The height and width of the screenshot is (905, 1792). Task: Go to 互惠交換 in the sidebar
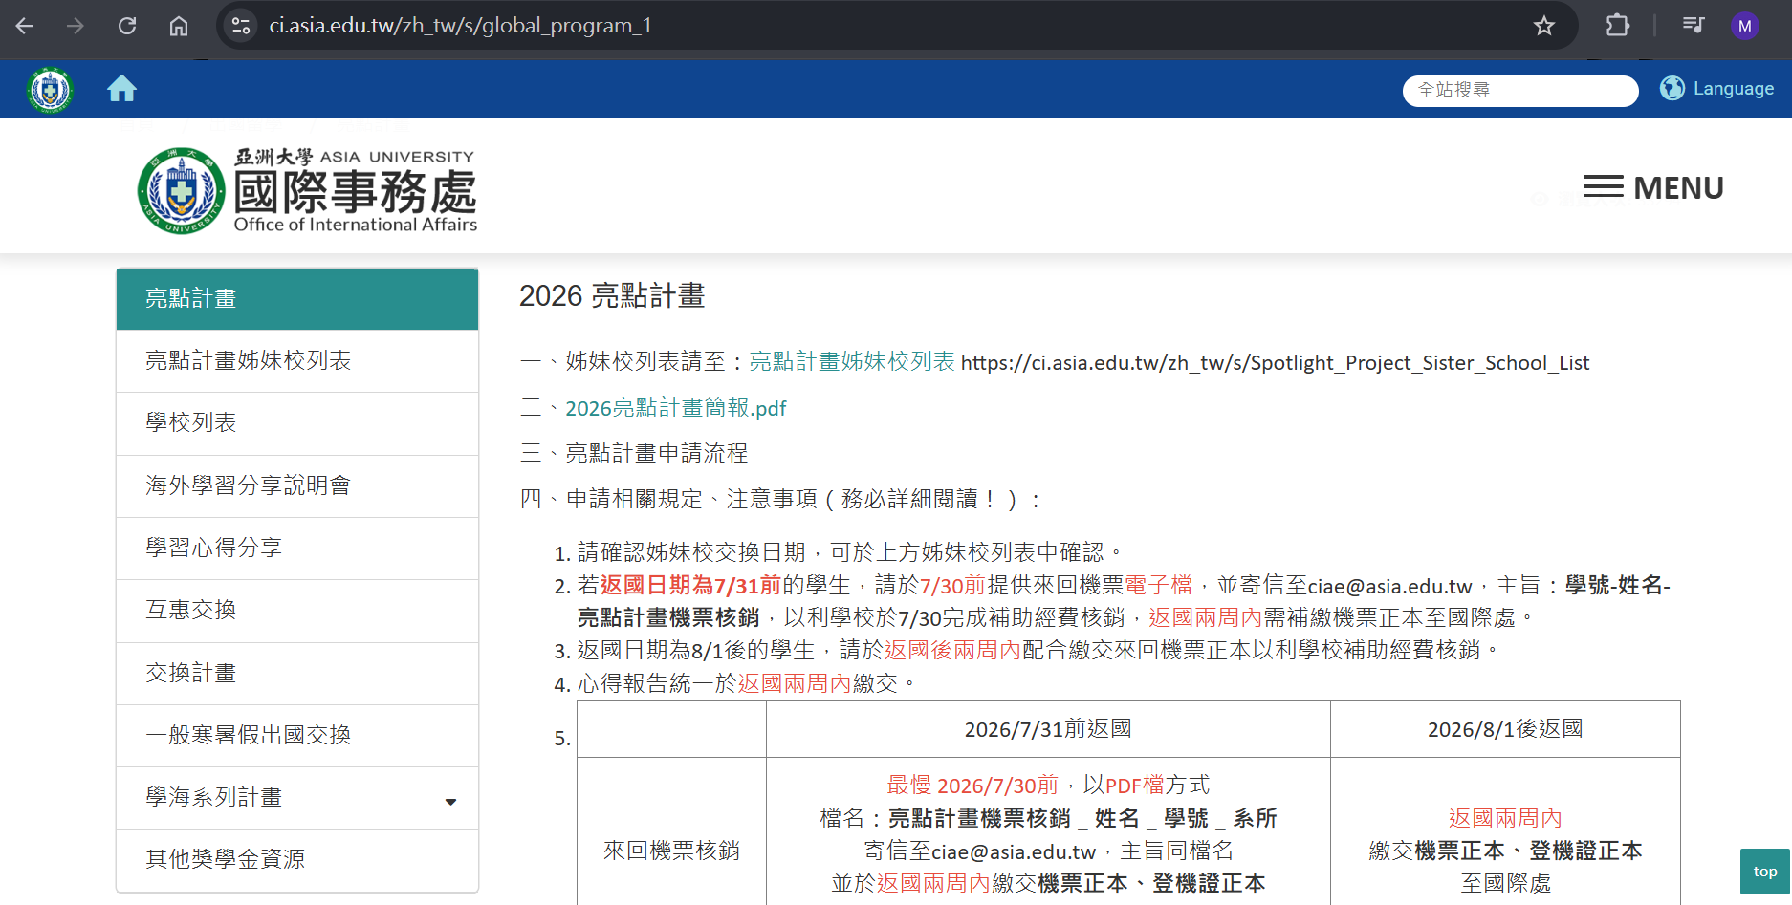point(191,610)
